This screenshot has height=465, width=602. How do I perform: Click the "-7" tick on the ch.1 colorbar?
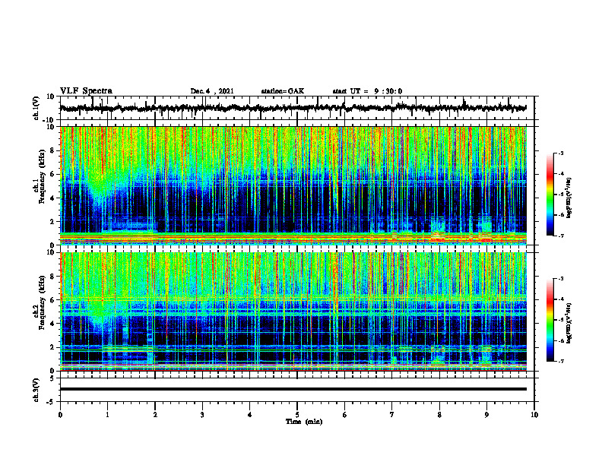point(561,236)
